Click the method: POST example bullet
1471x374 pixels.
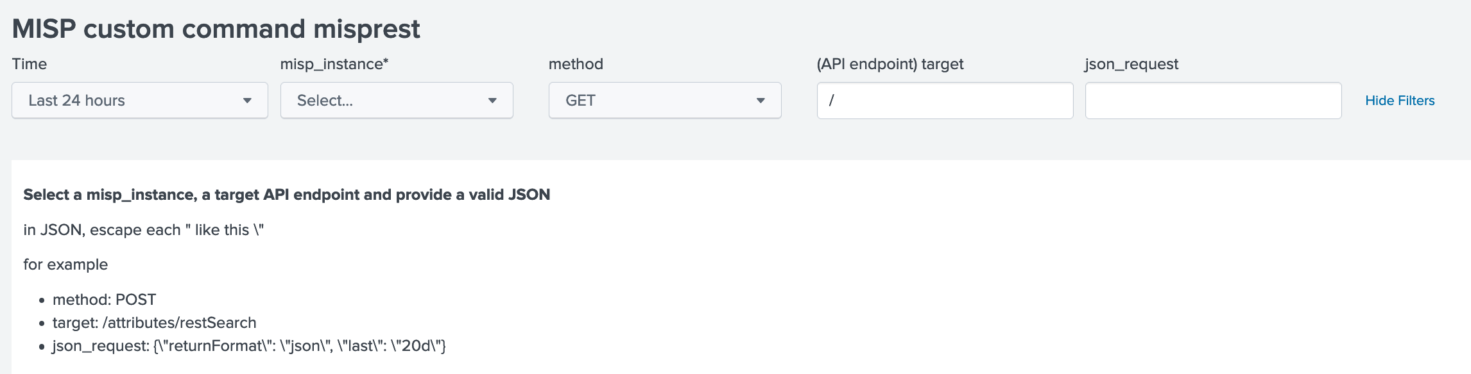104,300
